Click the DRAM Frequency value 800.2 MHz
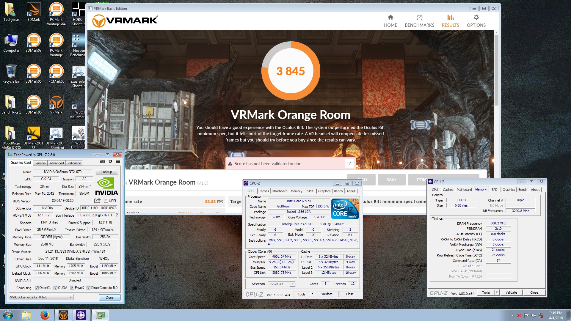Screen dimensions: 571x321 point(498,223)
